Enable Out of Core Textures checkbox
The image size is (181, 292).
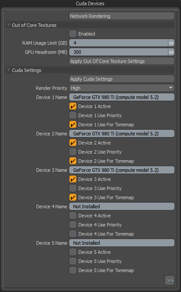click(73, 34)
